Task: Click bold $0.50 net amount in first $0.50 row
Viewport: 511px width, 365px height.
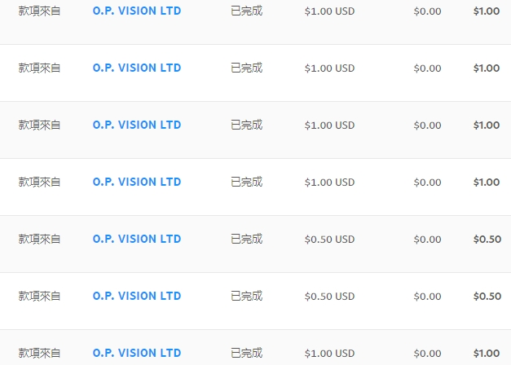Action: pos(487,240)
